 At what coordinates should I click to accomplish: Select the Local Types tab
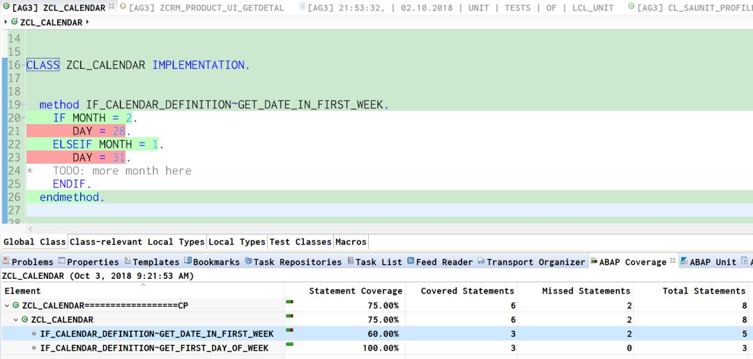pos(237,242)
